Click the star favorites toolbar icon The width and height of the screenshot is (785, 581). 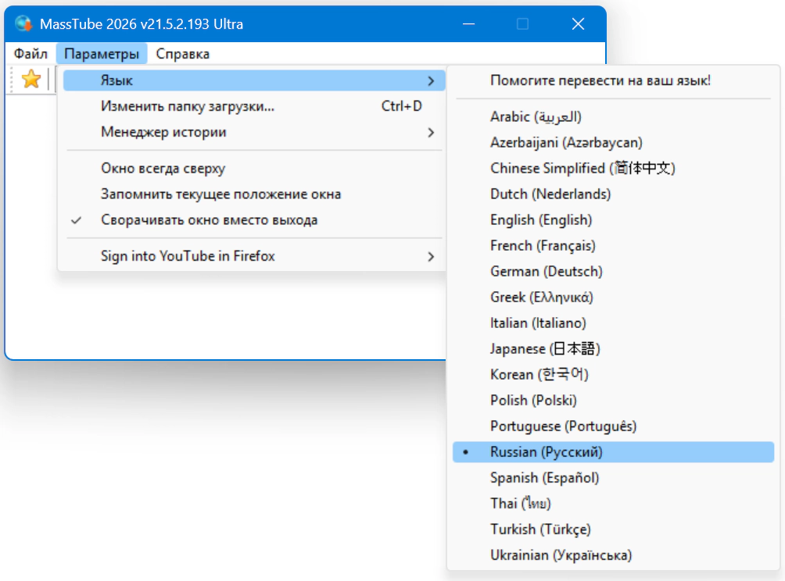(x=30, y=79)
